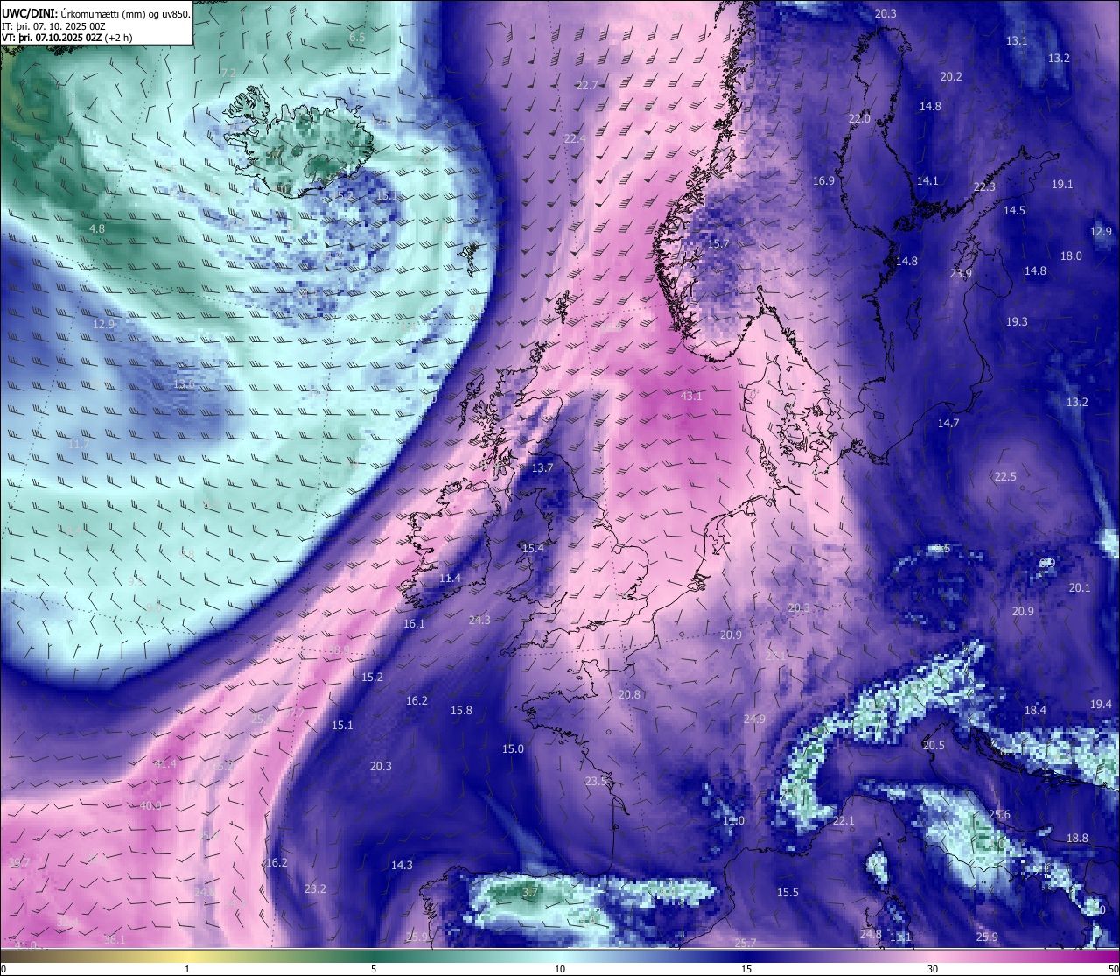Viewport: 1120px width, 976px height.
Task: Click the 'VT: þri. 07.10.2025 02Z (+2 h)' line
Action: tap(67, 38)
